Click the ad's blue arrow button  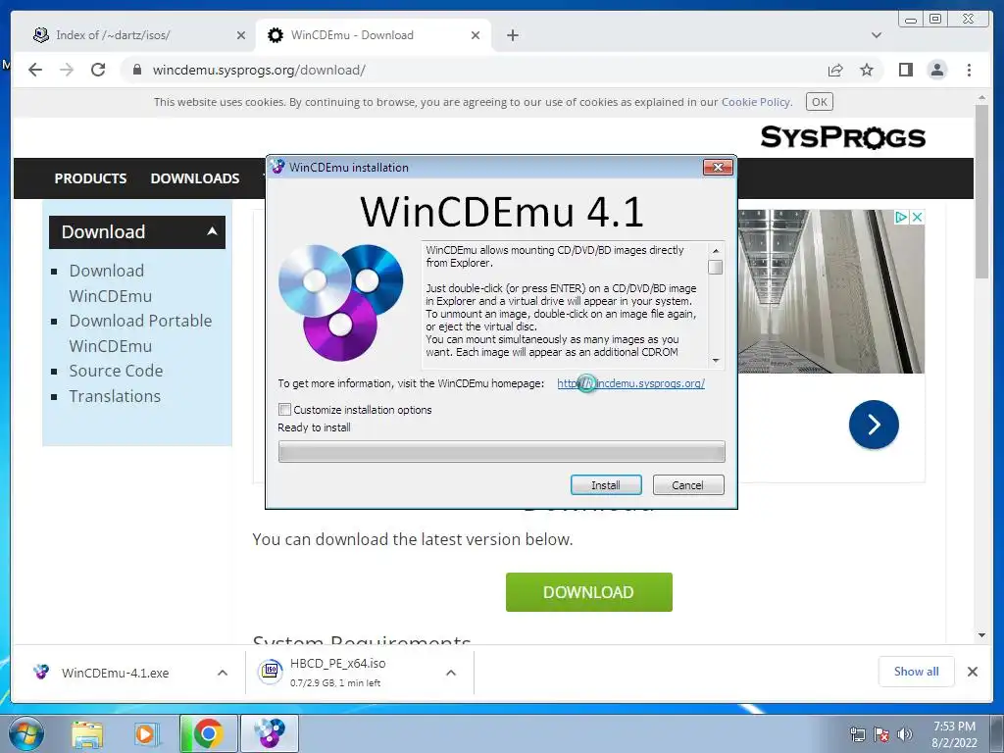click(874, 425)
